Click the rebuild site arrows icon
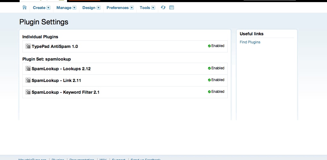The height and width of the screenshot is (160, 327). tap(163, 8)
